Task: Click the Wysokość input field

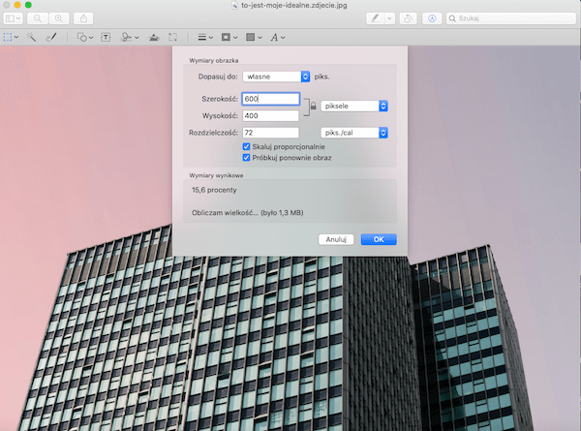Action: (271, 115)
